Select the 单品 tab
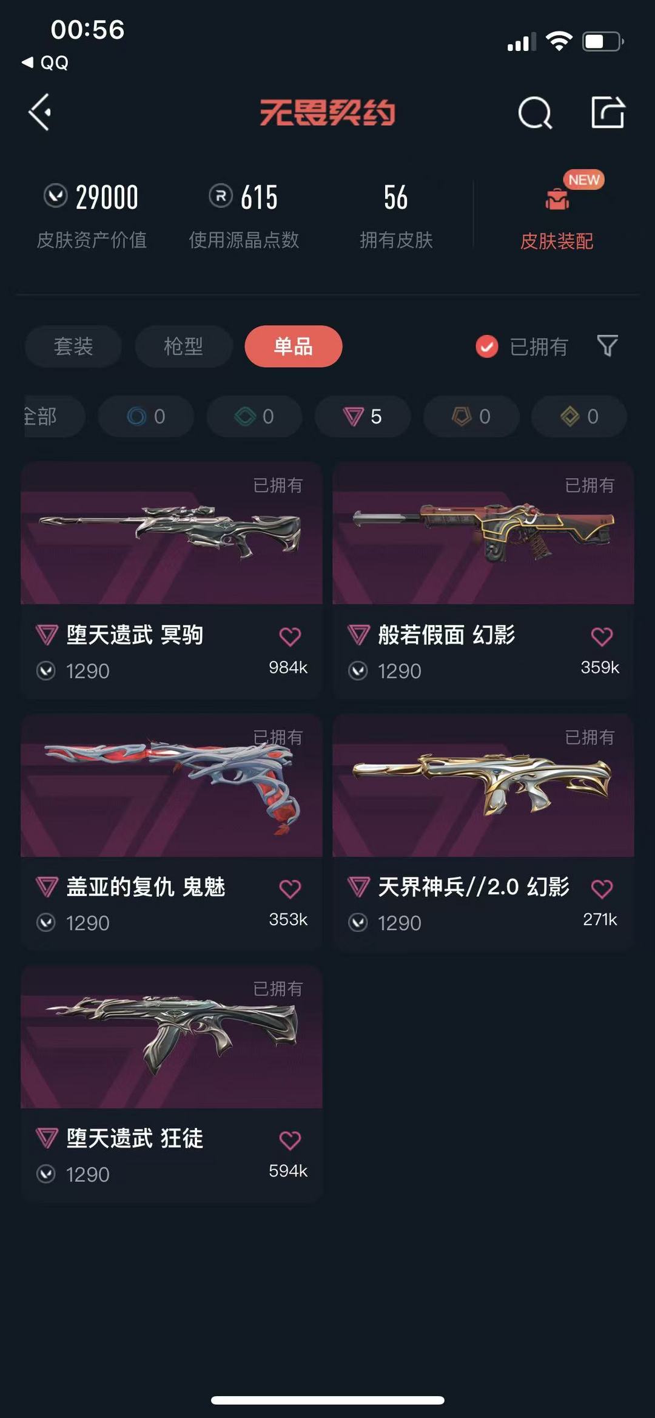This screenshot has height=1418, width=655. [294, 346]
